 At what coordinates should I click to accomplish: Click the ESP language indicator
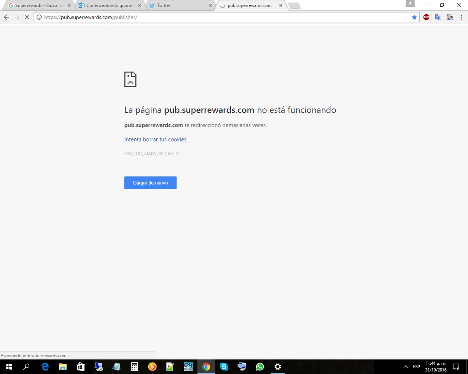pyautogui.click(x=417, y=367)
